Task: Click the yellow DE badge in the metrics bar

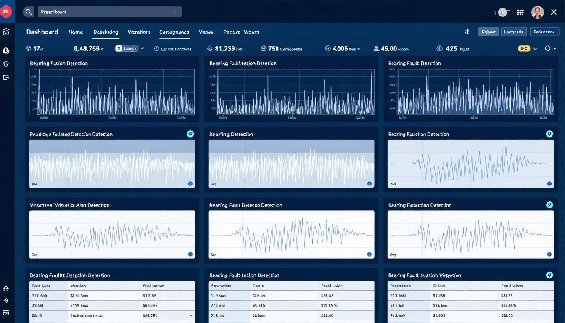Action: click(524, 49)
